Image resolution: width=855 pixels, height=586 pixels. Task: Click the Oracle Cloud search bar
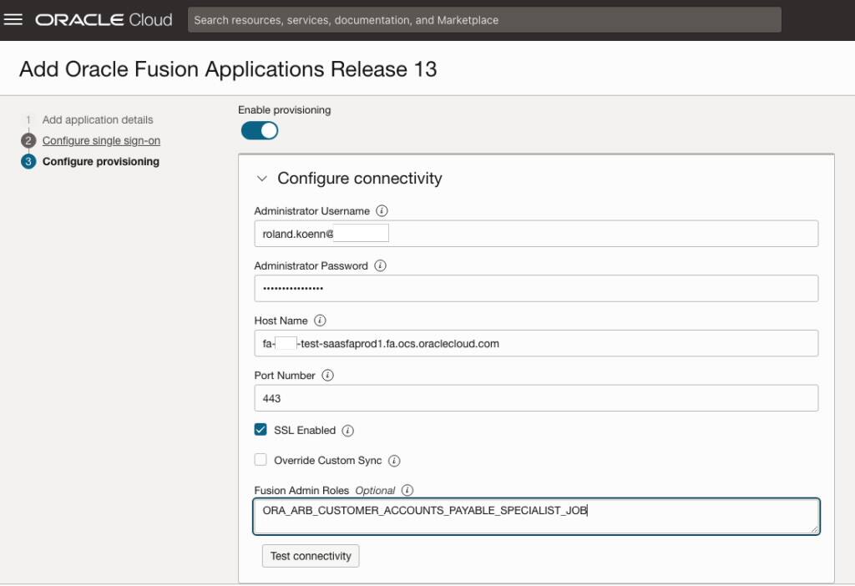point(485,19)
